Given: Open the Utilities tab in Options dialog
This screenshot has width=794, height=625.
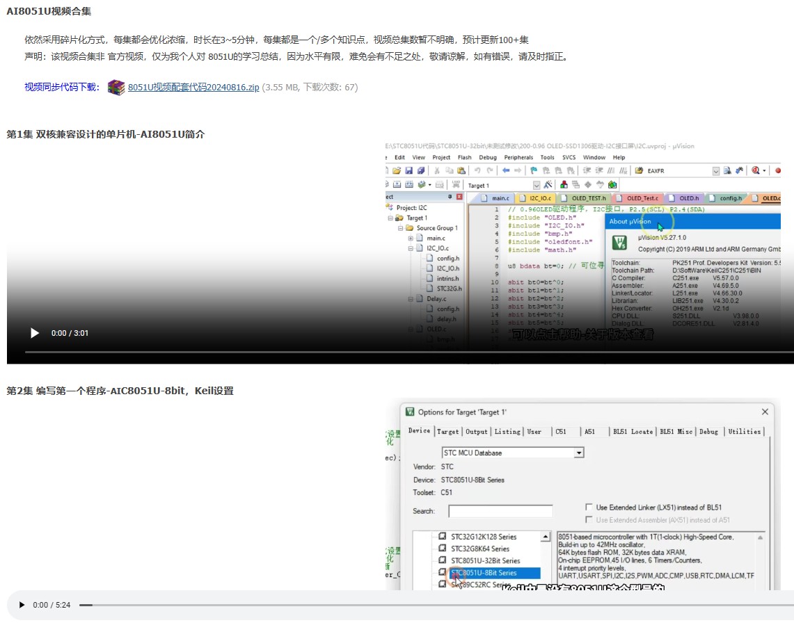Looking at the screenshot, I should [x=745, y=432].
